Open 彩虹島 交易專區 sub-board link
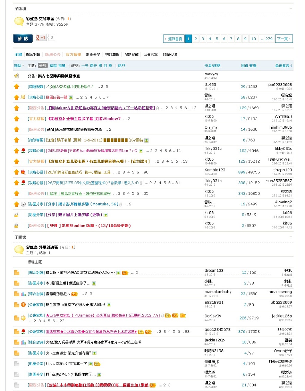This screenshot has width=305, height=391. point(40,19)
